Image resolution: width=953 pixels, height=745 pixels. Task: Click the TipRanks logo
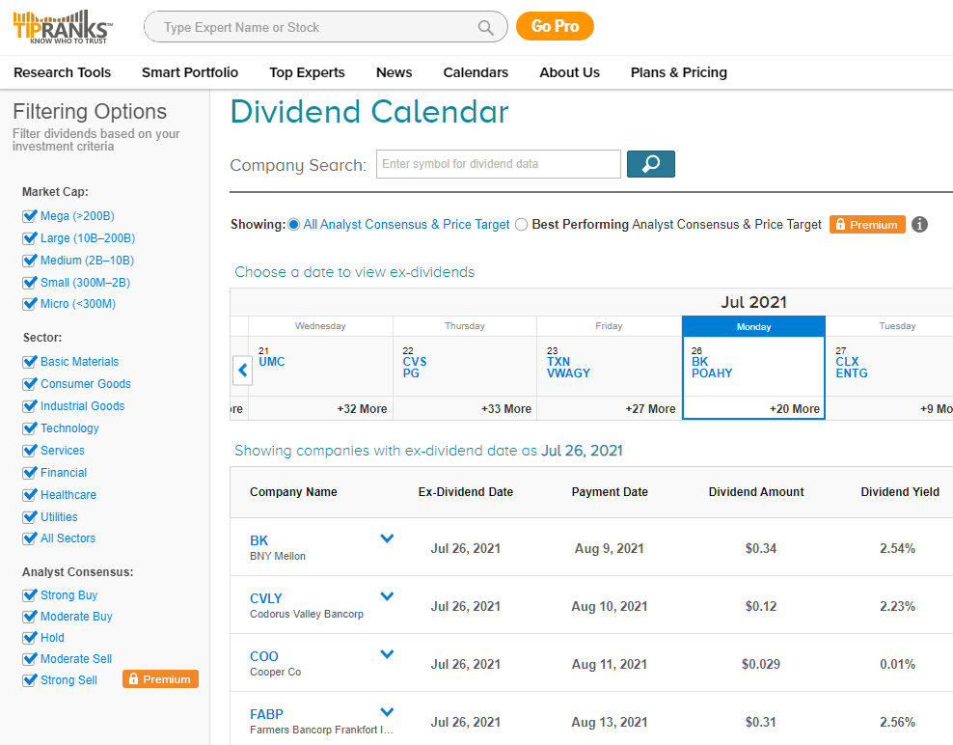63,27
